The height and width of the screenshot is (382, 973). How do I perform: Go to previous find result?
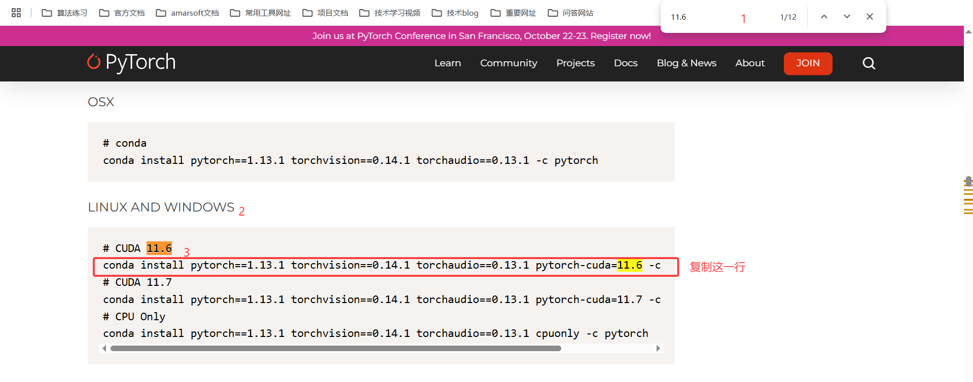(824, 17)
